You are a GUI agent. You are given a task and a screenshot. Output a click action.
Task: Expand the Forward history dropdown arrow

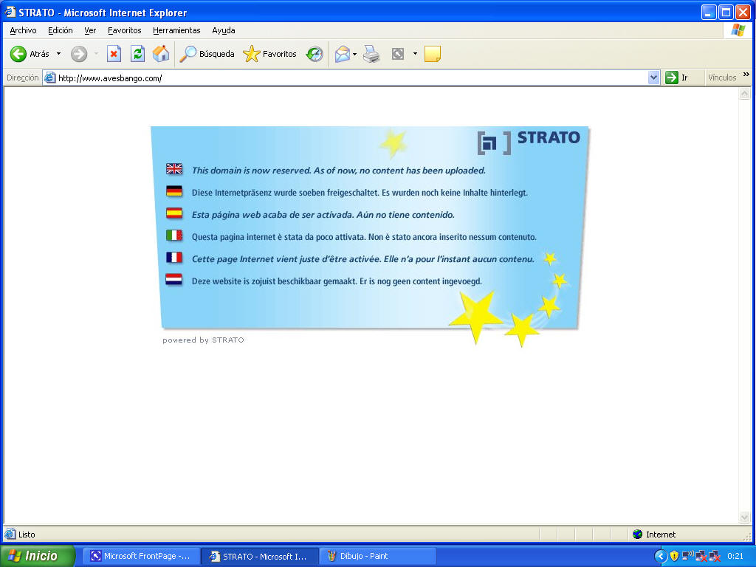pos(96,54)
